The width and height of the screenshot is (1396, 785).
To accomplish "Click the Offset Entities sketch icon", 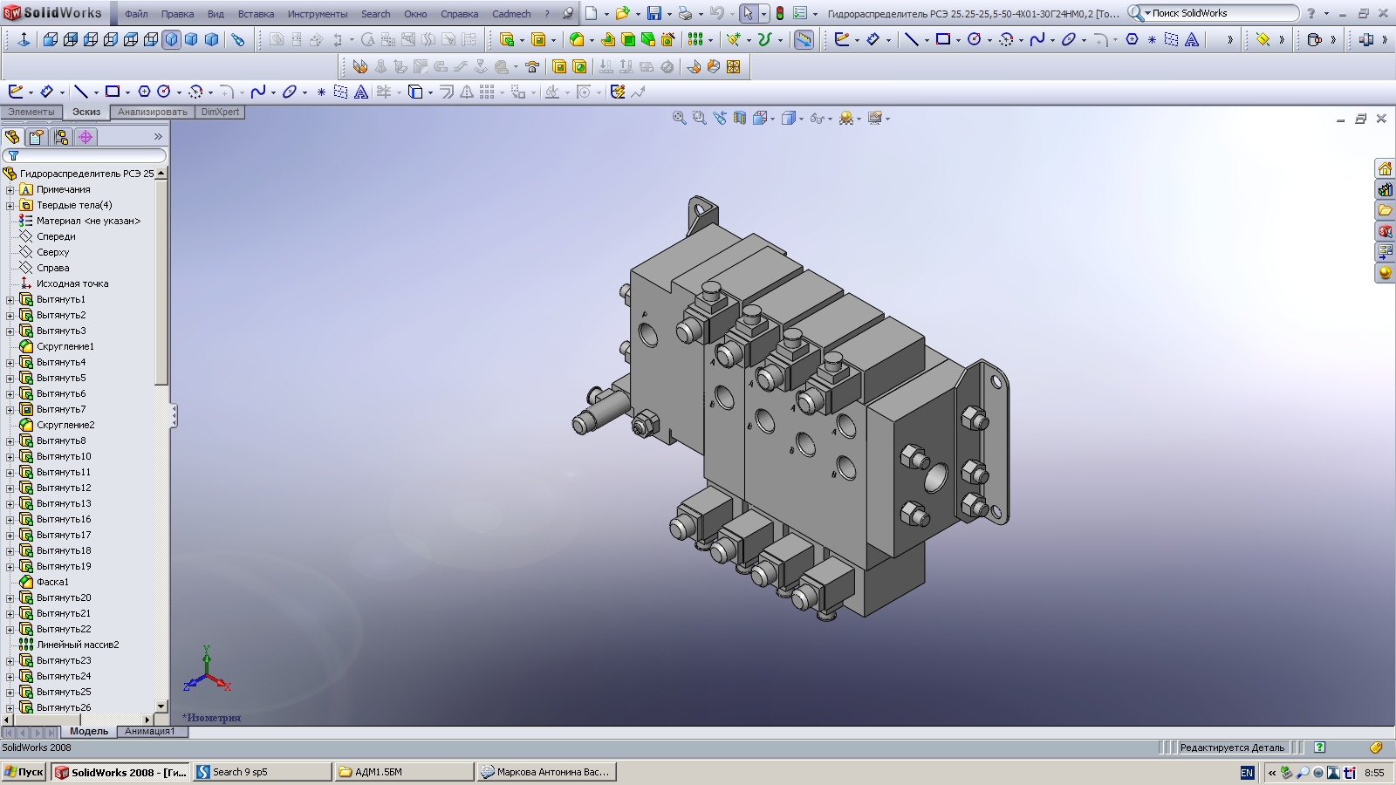I will coord(447,92).
